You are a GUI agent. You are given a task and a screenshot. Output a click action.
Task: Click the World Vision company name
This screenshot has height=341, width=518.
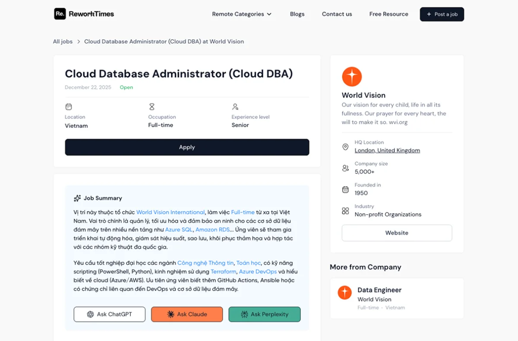(x=363, y=95)
